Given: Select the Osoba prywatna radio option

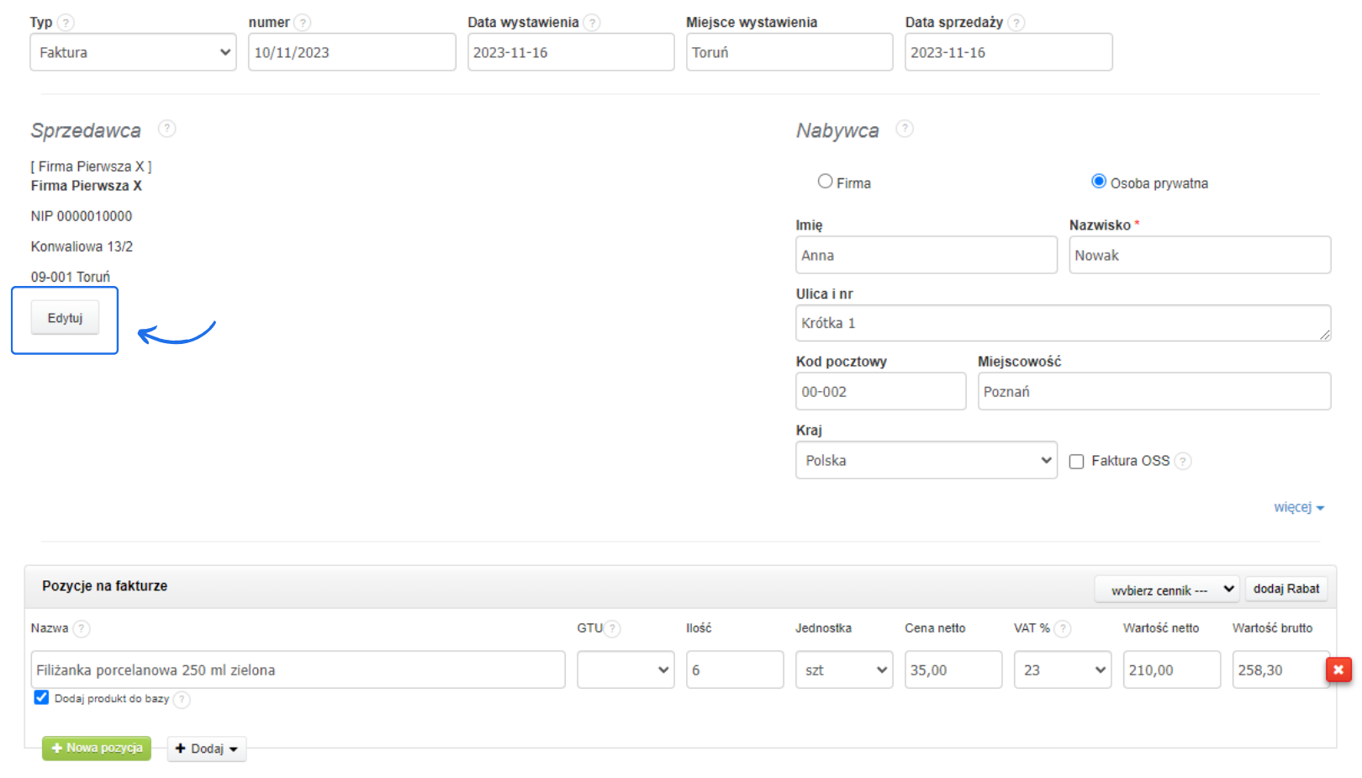Looking at the screenshot, I should tap(1099, 182).
